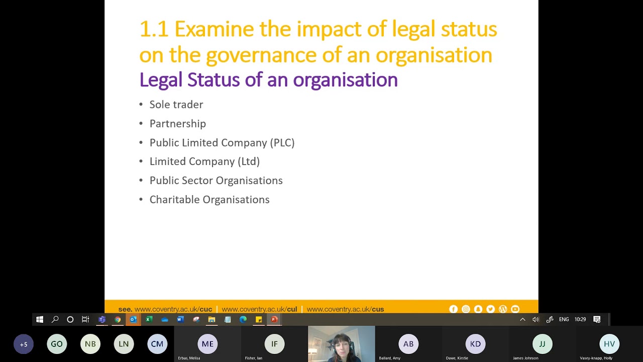The image size is (643, 362).
Task: Open Windows Ink pen icon in tray
Action: tap(550, 319)
